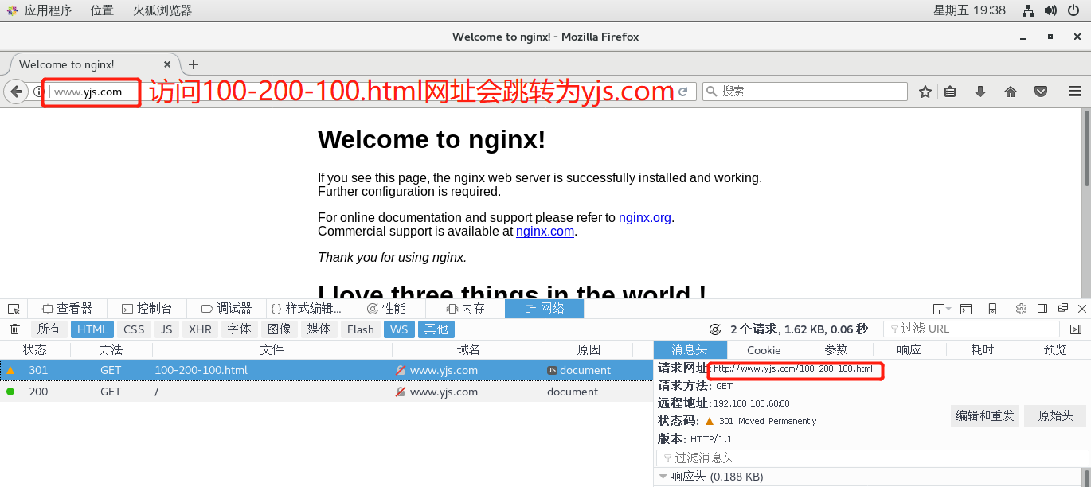This screenshot has width=1091, height=487.
Task: Open the 耗时 details tab
Action: pos(982,350)
